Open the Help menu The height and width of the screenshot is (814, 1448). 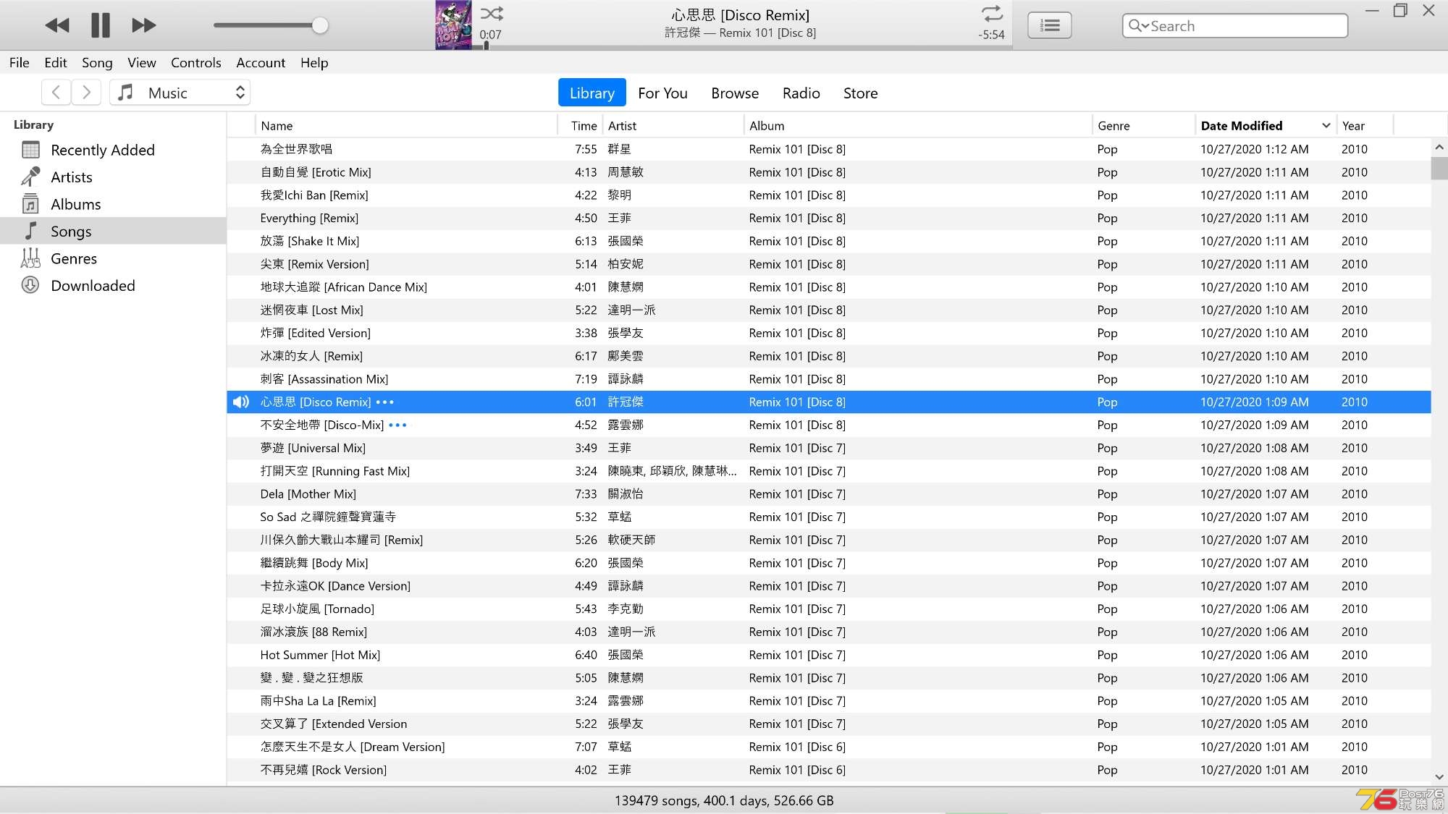[314, 63]
